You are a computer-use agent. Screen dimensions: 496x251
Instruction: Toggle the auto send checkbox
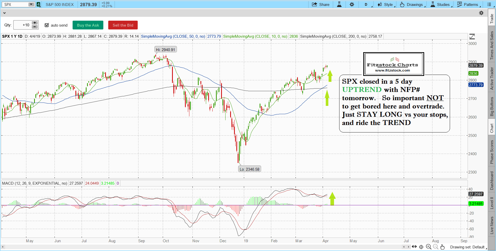[x=47, y=25]
